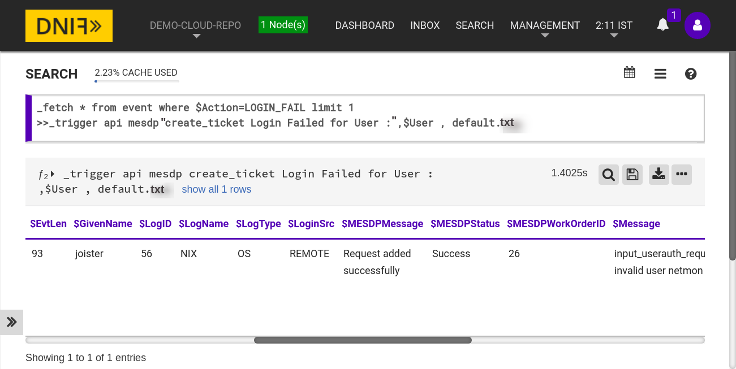Viewport: 736px width, 369px height.
Task: Click the horizontal table scrollbar thumb
Action: [x=363, y=340]
